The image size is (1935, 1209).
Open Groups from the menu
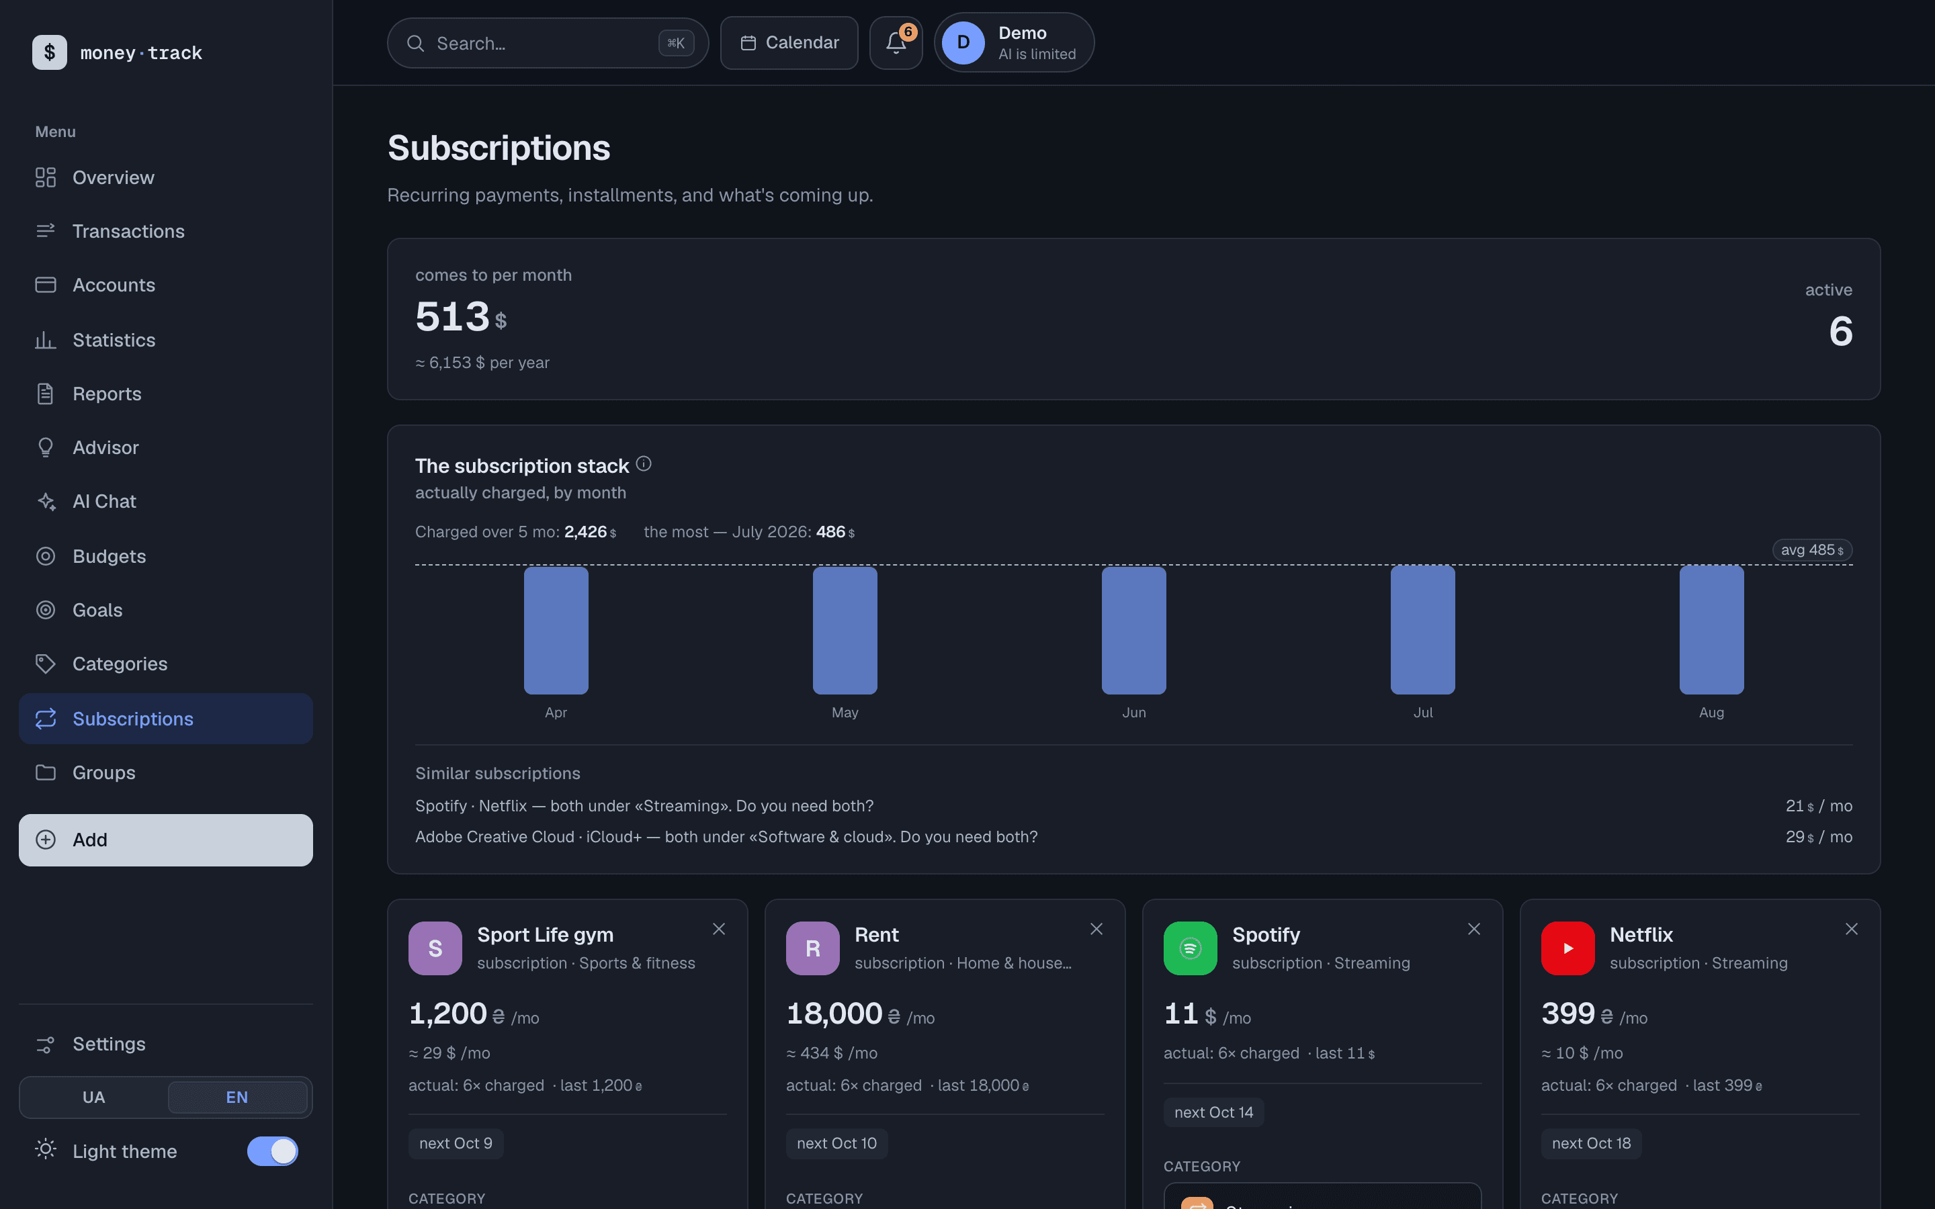[x=165, y=772]
